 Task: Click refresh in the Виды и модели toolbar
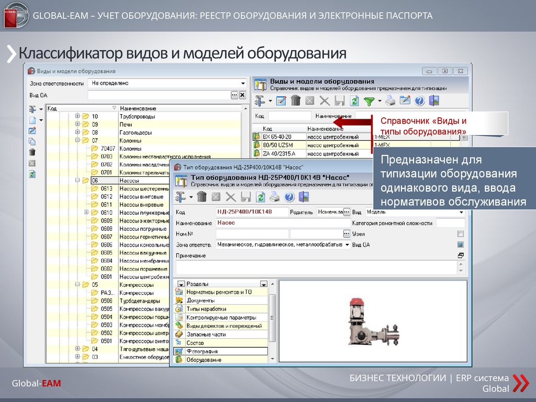(354, 101)
